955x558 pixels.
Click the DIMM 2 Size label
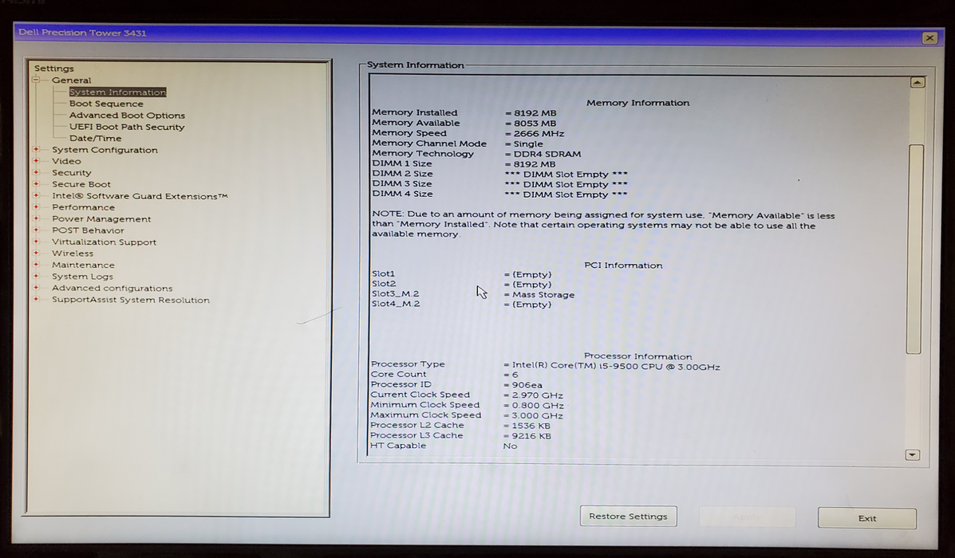pyautogui.click(x=402, y=174)
